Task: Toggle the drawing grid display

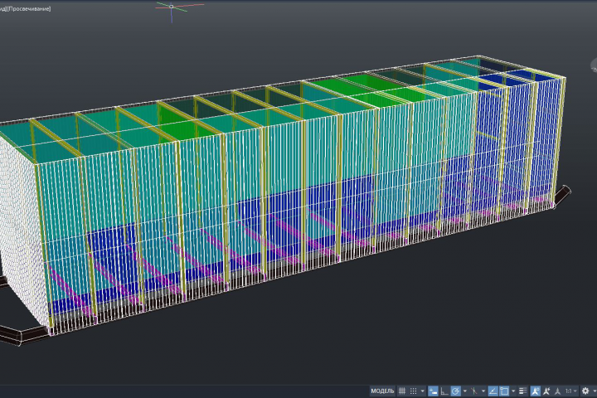Action: click(x=401, y=391)
